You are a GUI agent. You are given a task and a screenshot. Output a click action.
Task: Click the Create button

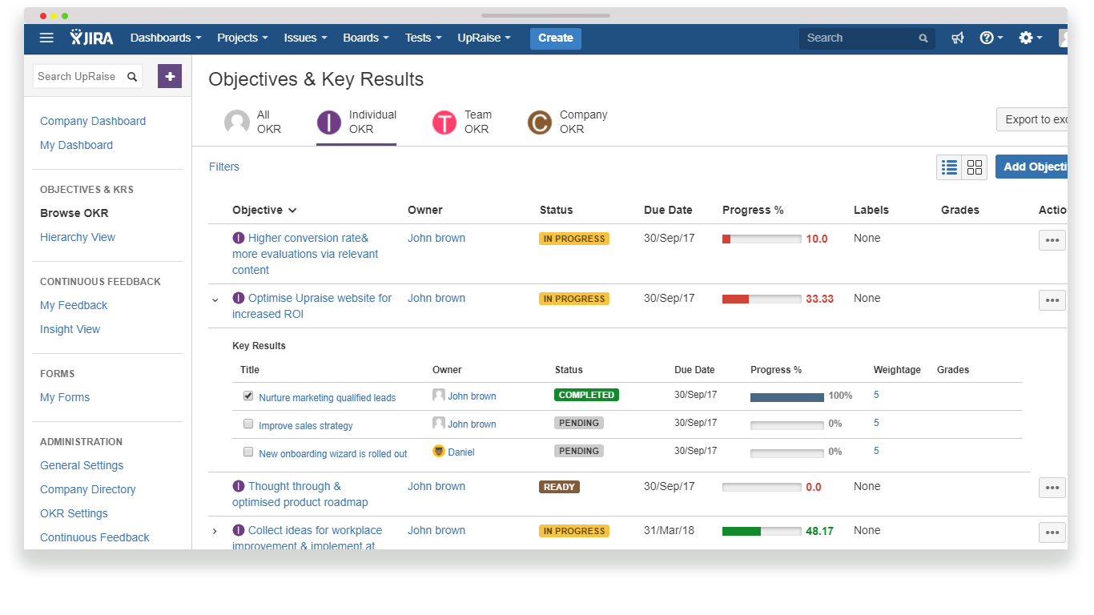(555, 38)
